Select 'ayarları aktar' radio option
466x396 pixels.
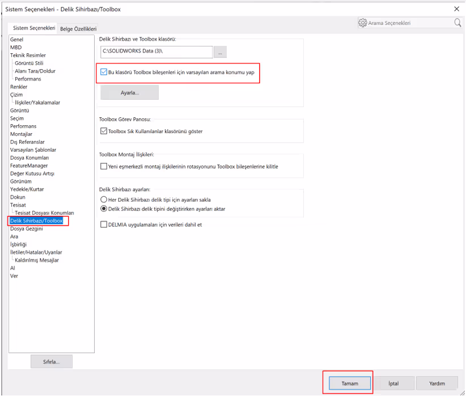point(103,209)
